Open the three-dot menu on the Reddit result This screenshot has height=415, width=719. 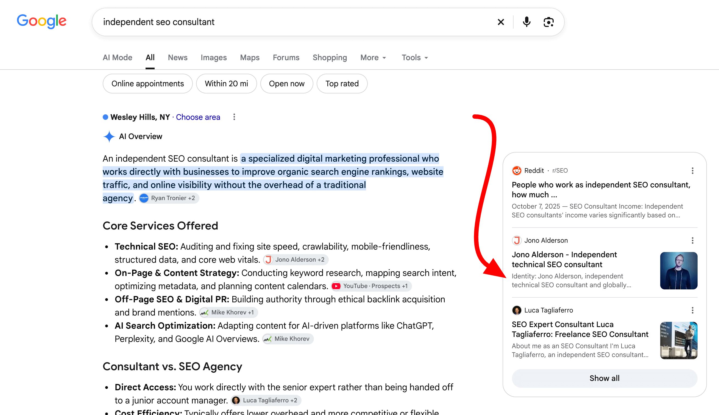(693, 171)
